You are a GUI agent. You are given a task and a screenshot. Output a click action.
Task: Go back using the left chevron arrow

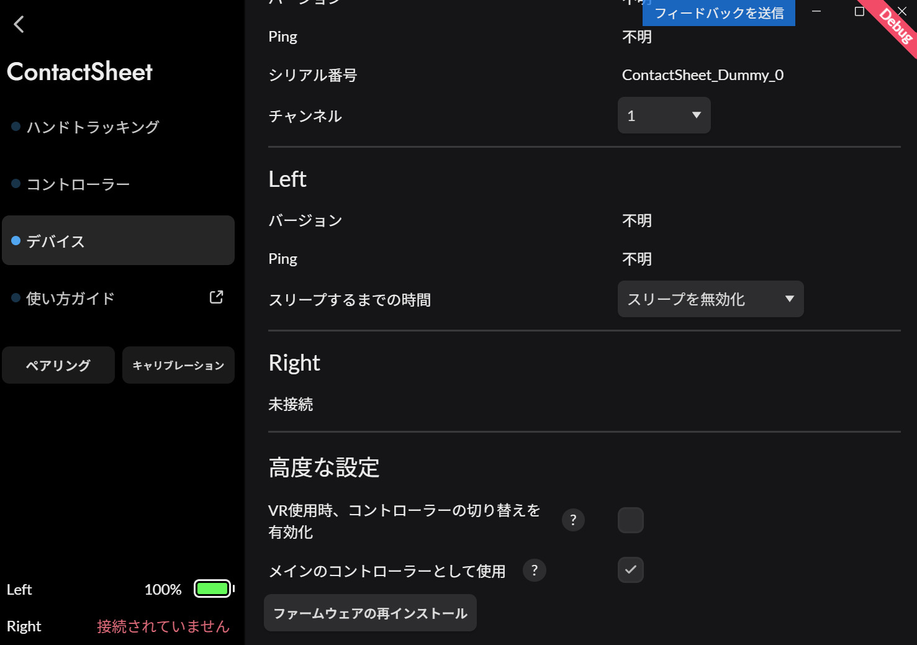coord(19,25)
